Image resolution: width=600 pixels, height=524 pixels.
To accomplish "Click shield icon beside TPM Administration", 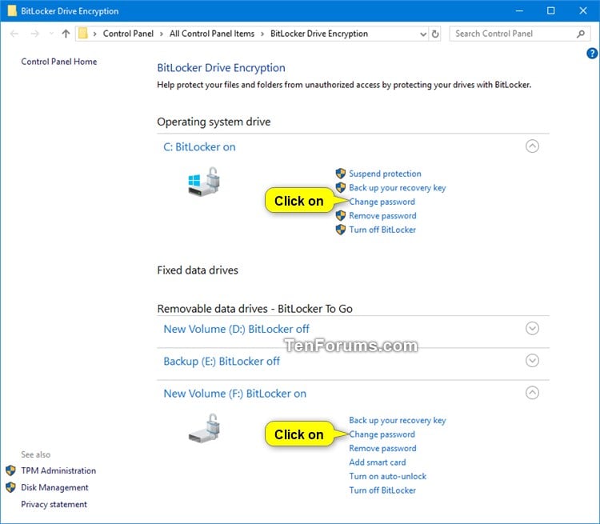I will coord(10,470).
